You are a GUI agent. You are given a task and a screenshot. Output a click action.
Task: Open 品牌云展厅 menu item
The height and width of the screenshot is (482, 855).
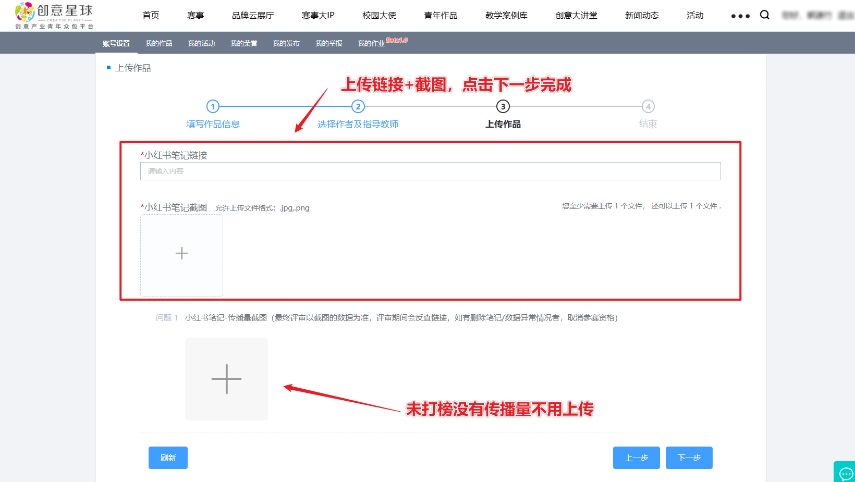[x=253, y=16]
